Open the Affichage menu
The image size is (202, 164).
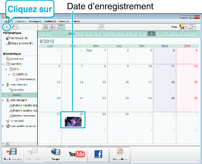(35, 21)
